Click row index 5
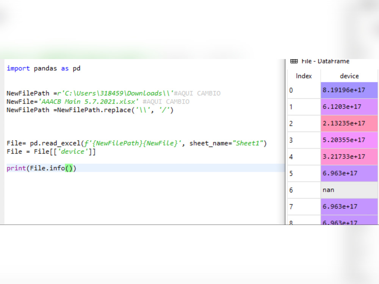The width and height of the screenshot is (379, 284). pos(304,173)
